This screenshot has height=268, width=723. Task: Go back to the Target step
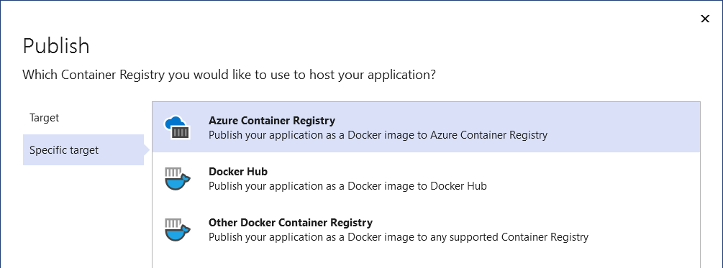(45, 118)
